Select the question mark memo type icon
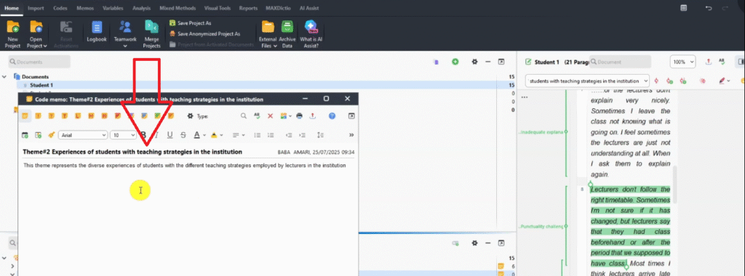The width and height of the screenshot is (745, 276). pos(52,115)
